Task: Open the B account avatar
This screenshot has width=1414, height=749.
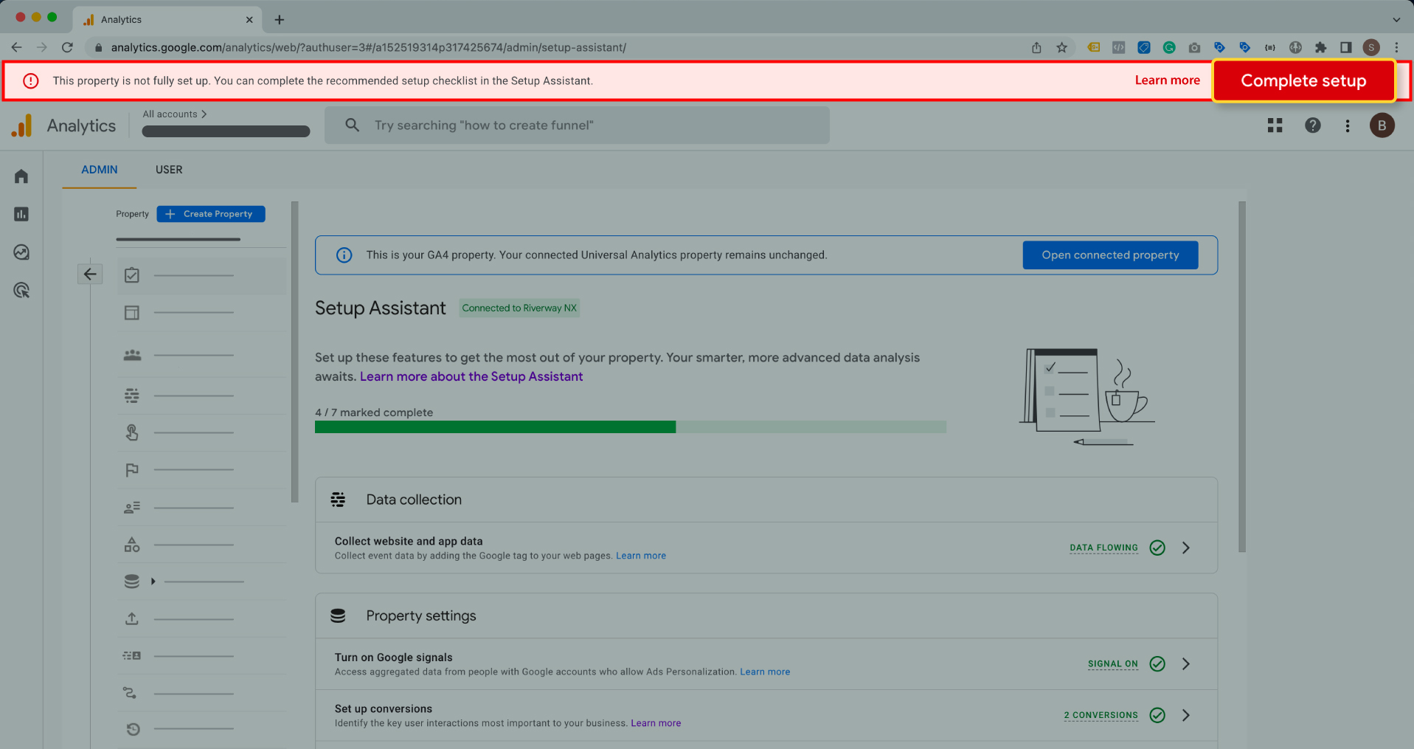Action: 1382,125
